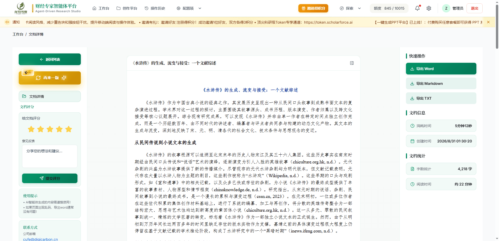Rate the document one star
499x241 pixels.
pyautogui.click(x=31, y=129)
